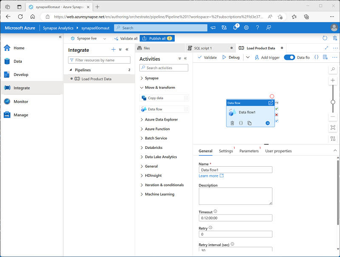Image resolution: width=340 pixels, height=257 pixels.
Task: Refresh the Synapse workspace
Action: (325, 38)
